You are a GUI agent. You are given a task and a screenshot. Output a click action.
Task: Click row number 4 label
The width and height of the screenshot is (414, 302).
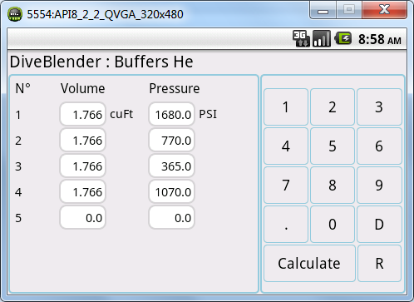click(x=18, y=192)
